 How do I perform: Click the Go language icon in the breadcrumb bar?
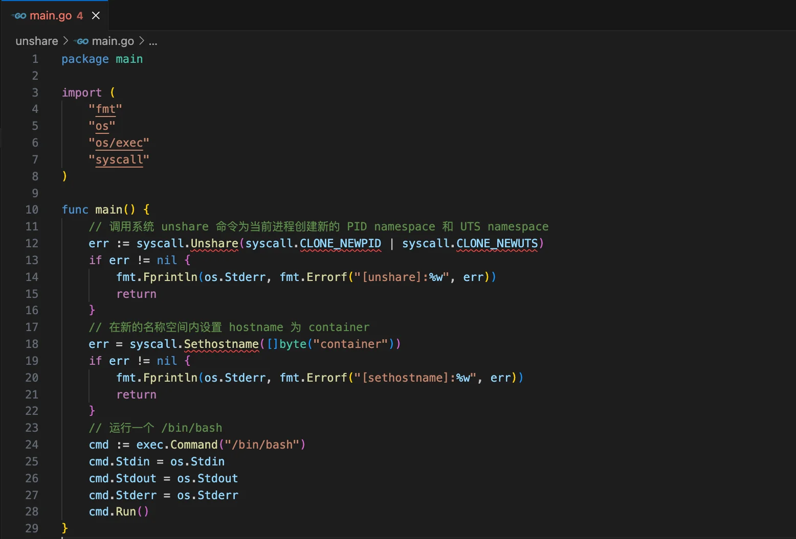(x=81, y=41)
